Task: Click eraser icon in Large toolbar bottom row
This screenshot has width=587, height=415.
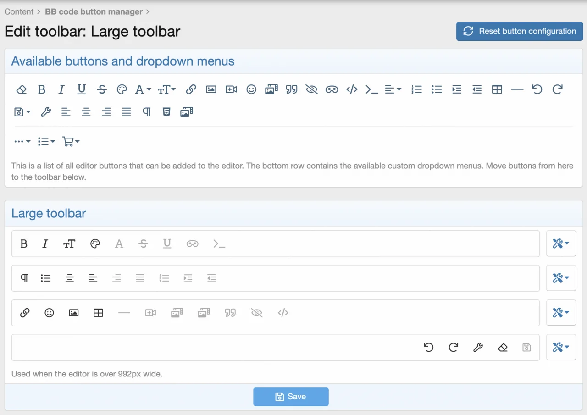Action: pyautogui.click(x=503, y=347)
